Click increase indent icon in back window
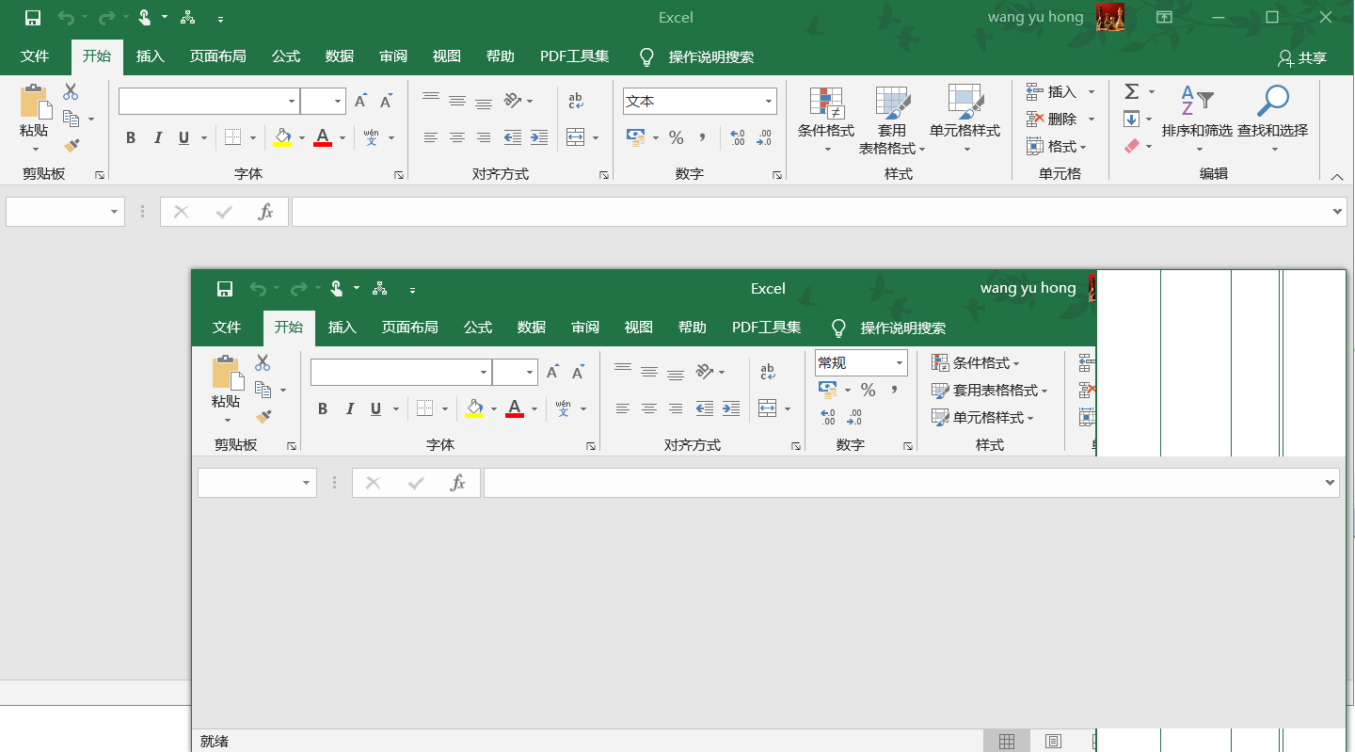This screenshot has width=1355, height=752. click(539, 137)
